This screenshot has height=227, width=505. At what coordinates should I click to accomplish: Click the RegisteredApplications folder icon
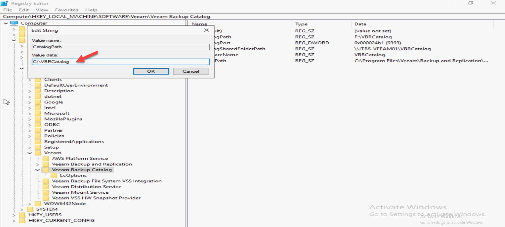(38, 142)
